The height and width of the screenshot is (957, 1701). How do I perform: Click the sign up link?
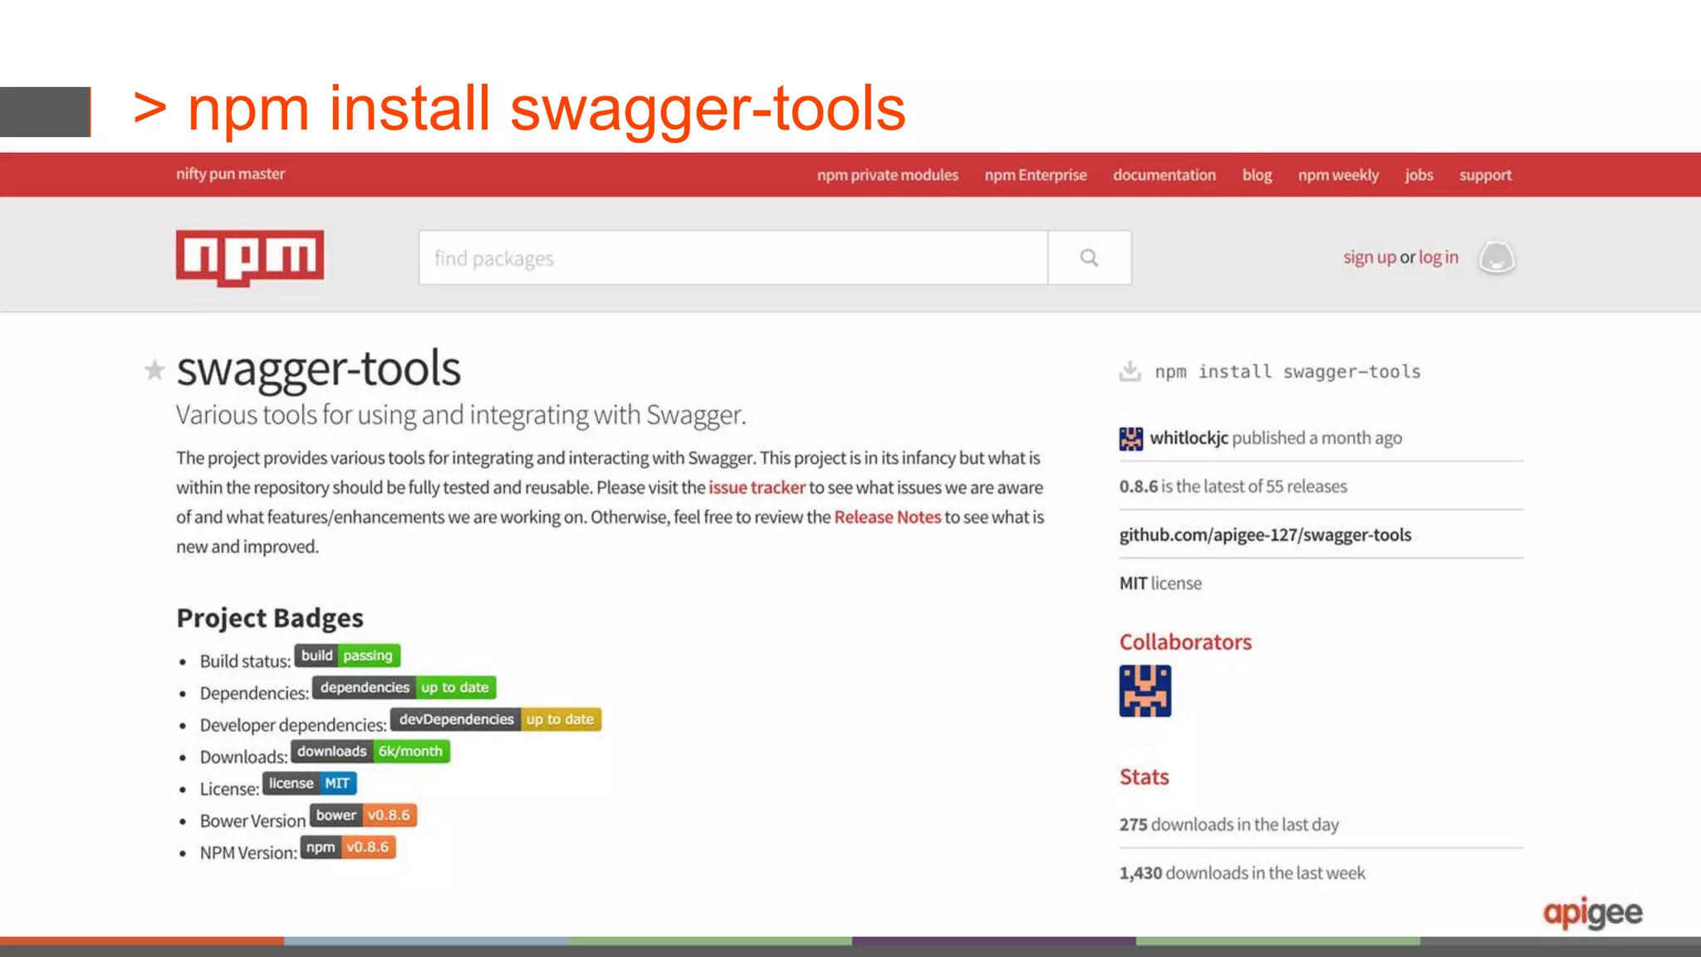1370,257
